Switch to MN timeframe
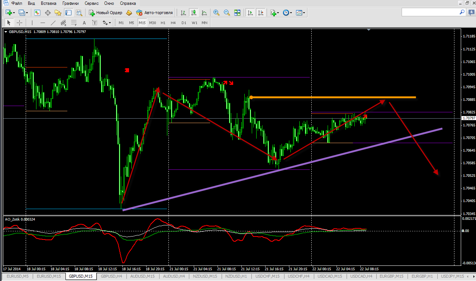 205,23
